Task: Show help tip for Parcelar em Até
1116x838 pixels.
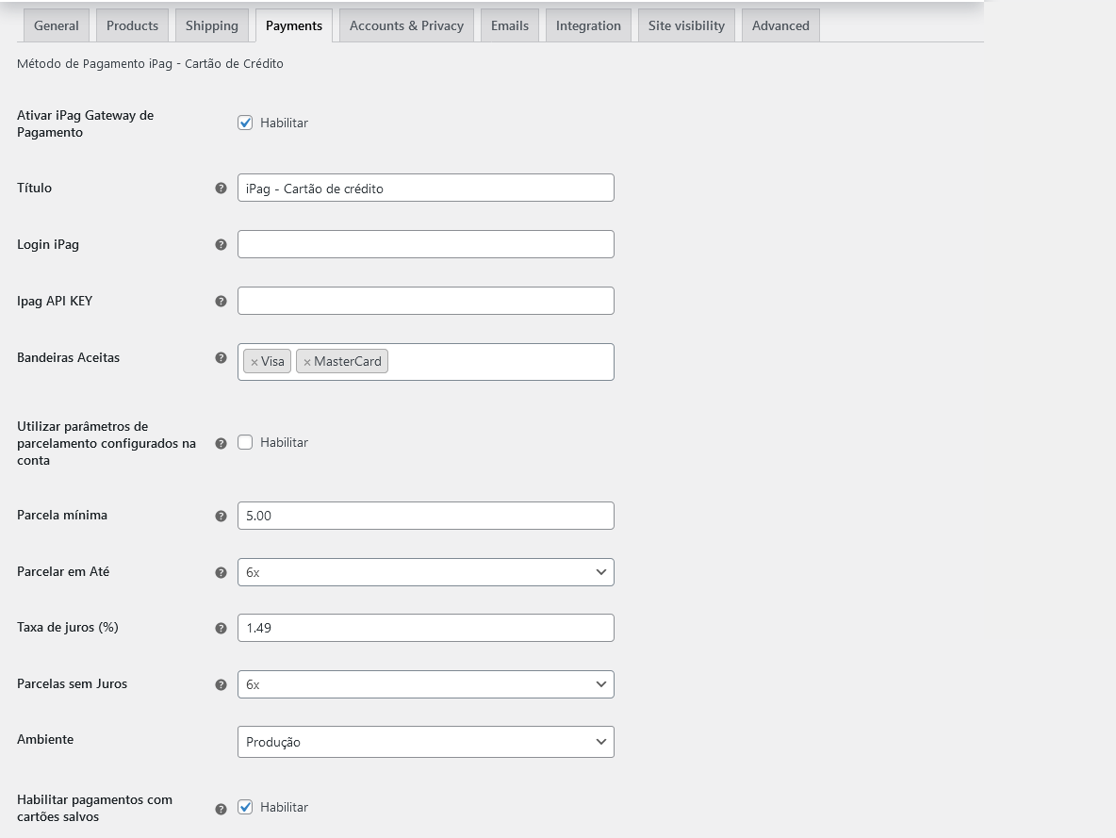Action: click(x=221, y=572)
